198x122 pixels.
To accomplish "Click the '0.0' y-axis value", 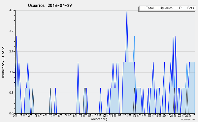I will click(x=11, y=113).
